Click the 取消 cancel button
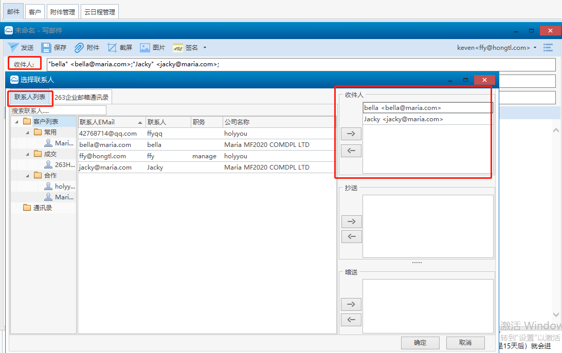Image resolution: width=562 pixels, height=353 pixels. click(465, 343)
